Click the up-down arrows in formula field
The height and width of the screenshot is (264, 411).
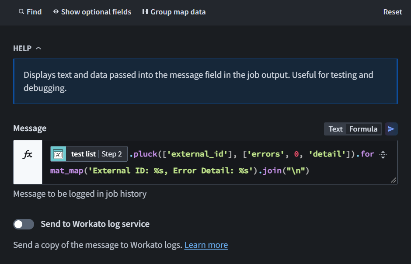(x=383, y=154)
